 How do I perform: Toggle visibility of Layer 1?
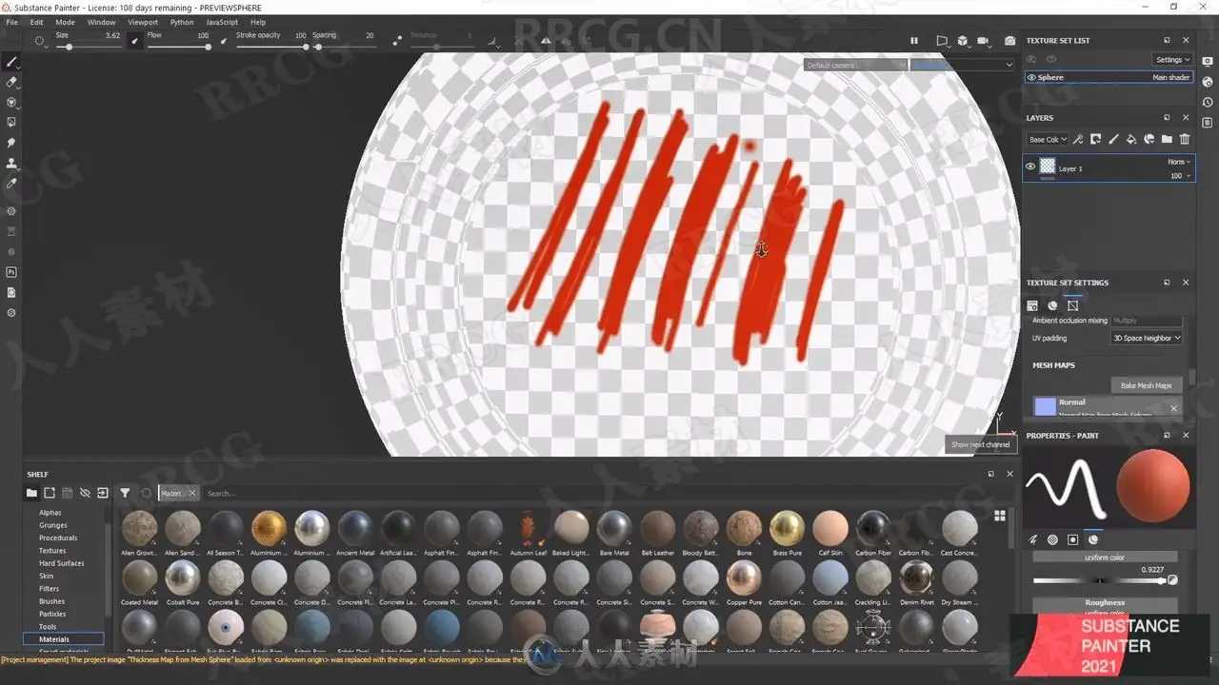(x=1029, y=166)
